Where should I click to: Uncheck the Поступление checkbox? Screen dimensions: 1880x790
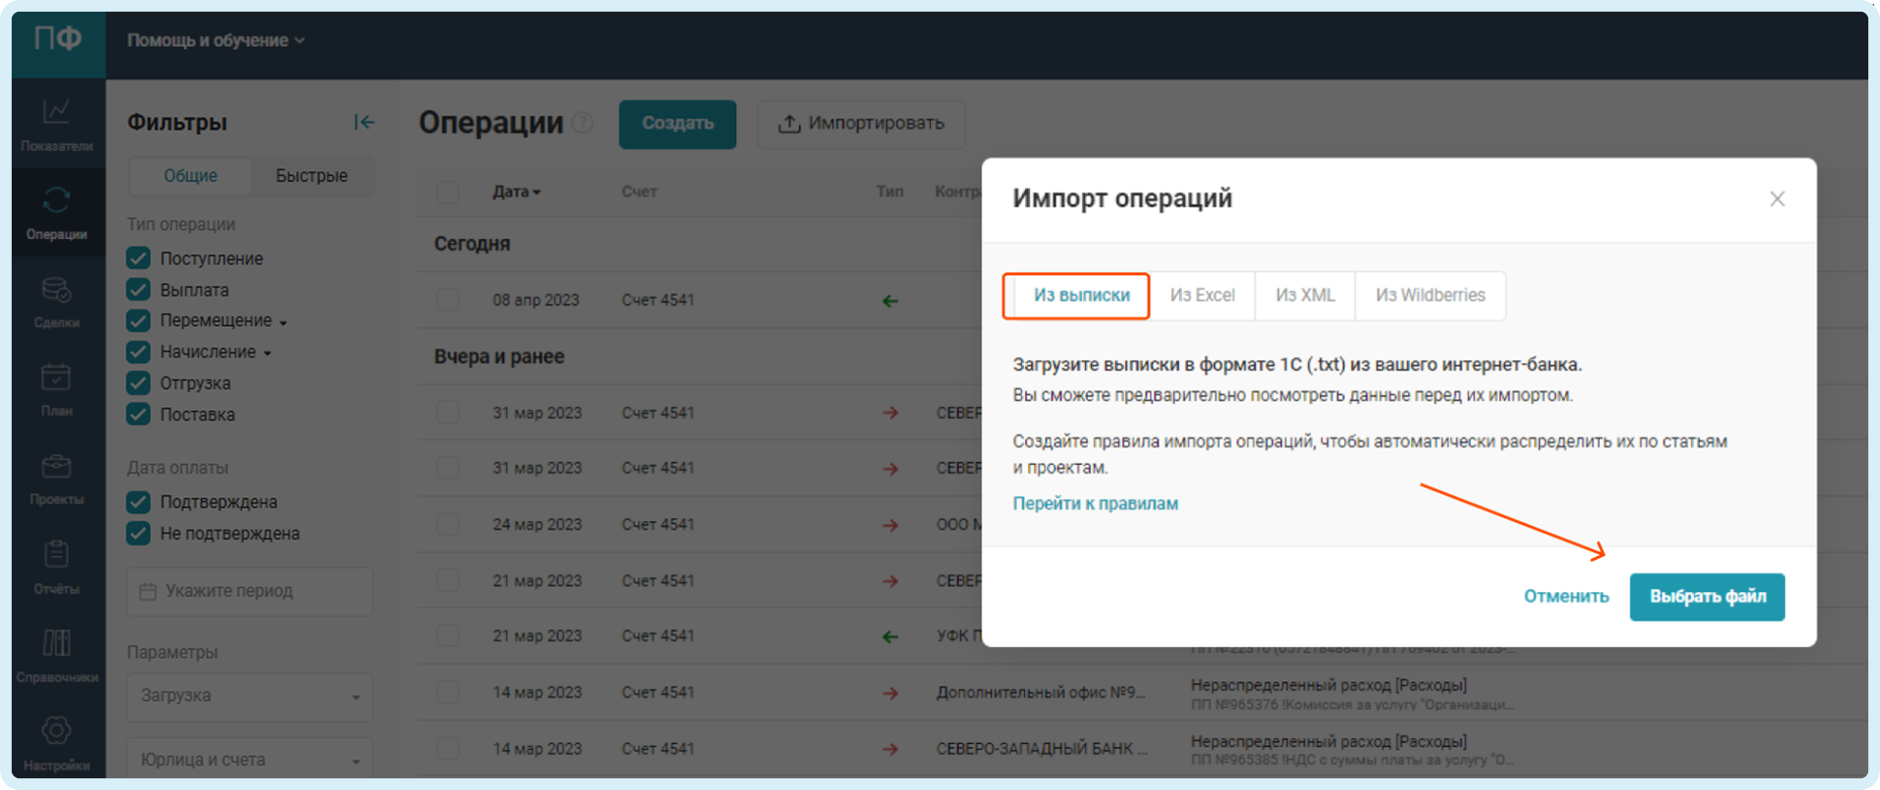click(138, 258)
